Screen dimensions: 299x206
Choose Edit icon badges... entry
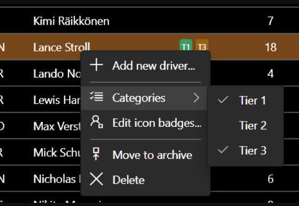(145, 123)
